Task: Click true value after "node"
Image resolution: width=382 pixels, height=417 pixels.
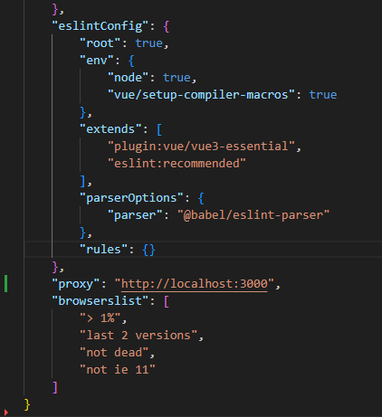Action: coord(177,78)
